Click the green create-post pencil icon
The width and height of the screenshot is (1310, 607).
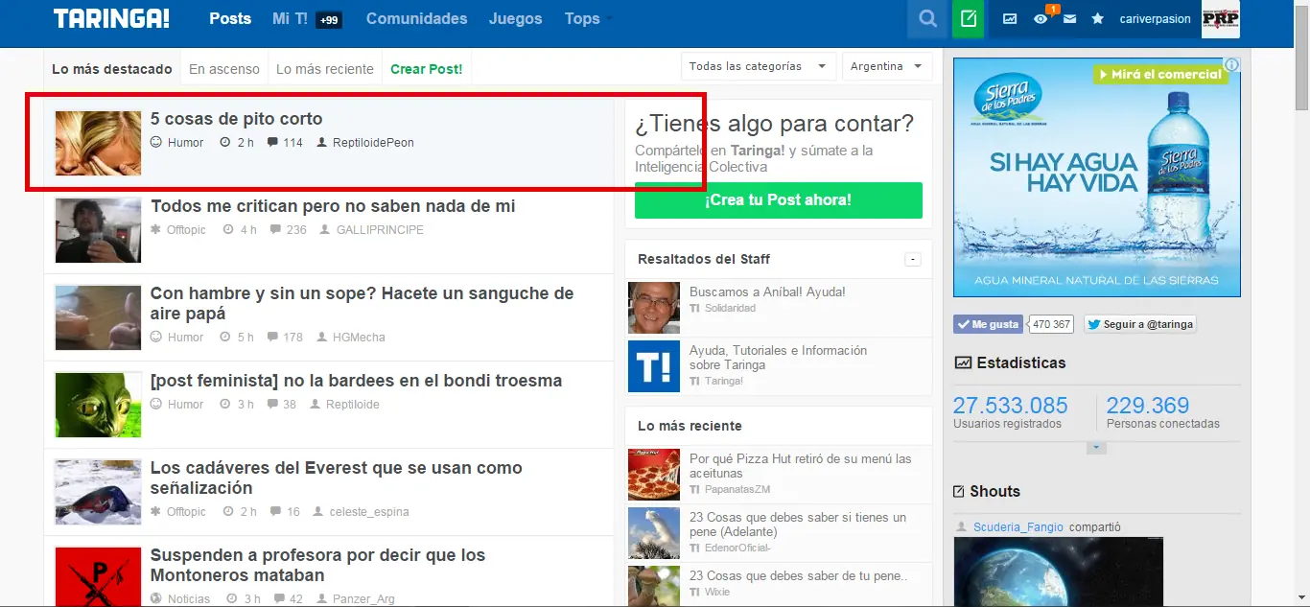click(x=969, y=18)
